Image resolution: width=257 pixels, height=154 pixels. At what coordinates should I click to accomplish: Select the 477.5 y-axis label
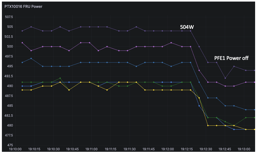(9, 135)
